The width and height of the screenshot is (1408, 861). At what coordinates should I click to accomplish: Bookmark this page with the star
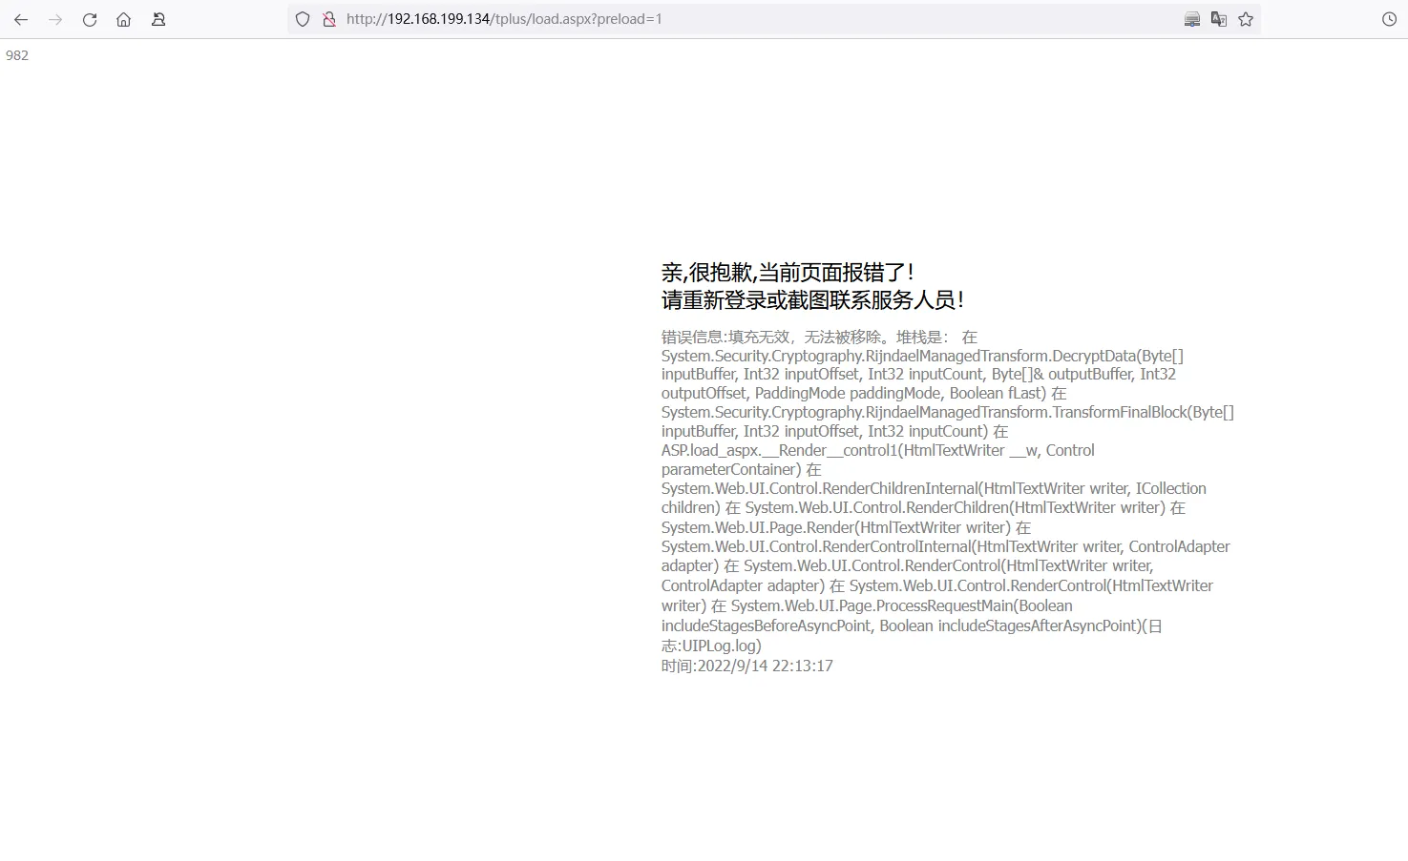[1246, 19]
